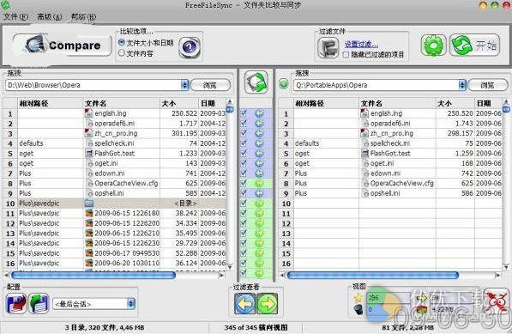The width and height of the screenshot is (512, 334).
Task: Click left 浏览 browse button
Action: pyautogui.click(x=210, y=85)
